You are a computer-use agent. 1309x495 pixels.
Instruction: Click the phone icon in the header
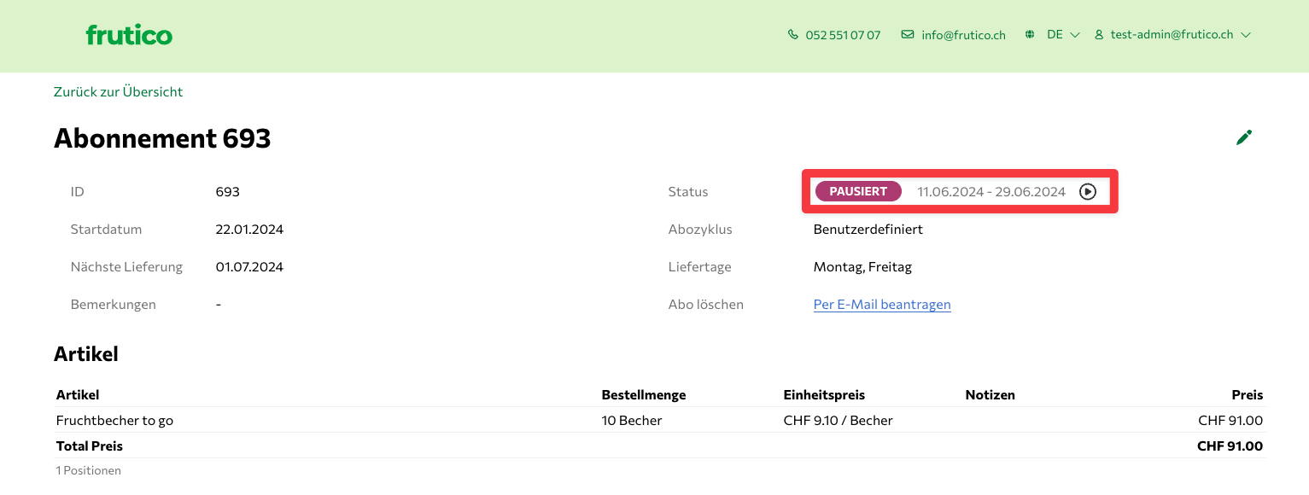793,35
